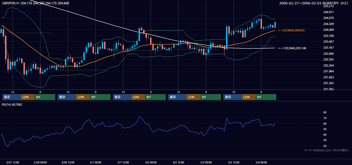The width and height of the screenshot is (352, 165).
Task: Select the NY session block for 3/1
Action: pyautogui.click(x=156, y=97)
